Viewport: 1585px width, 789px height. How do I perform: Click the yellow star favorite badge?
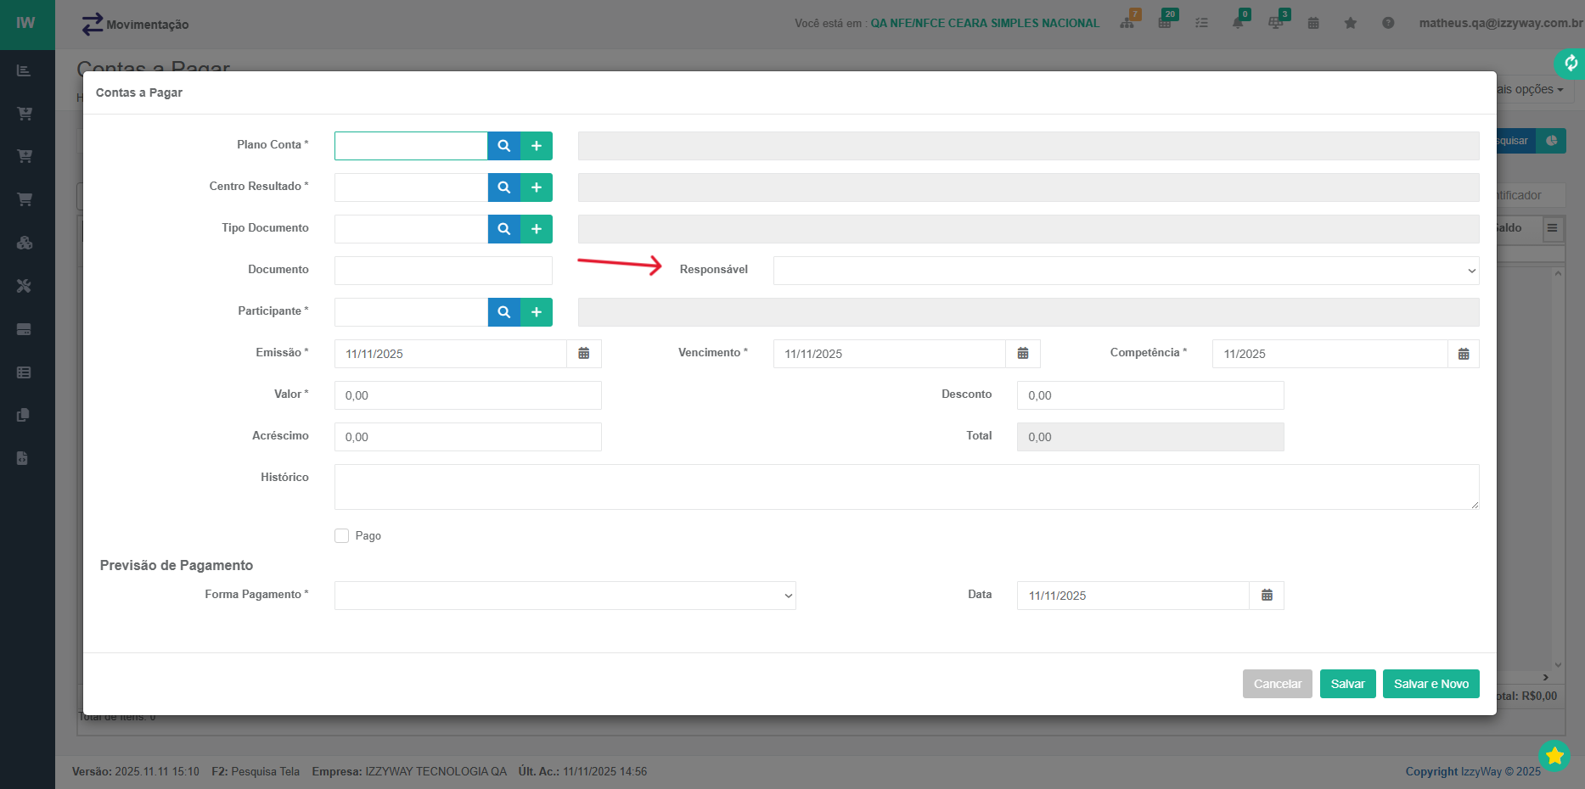(1554, 755)
